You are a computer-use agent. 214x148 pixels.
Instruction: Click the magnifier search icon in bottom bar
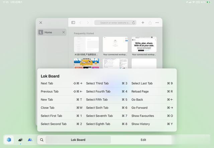(41, 140)
